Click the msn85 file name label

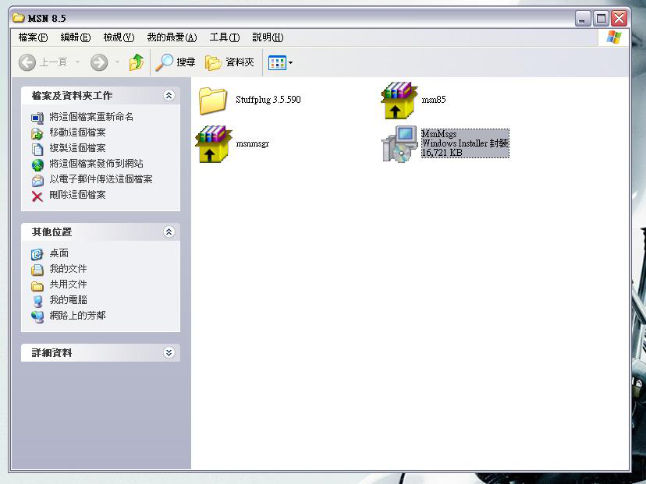[x=434, y=100]
